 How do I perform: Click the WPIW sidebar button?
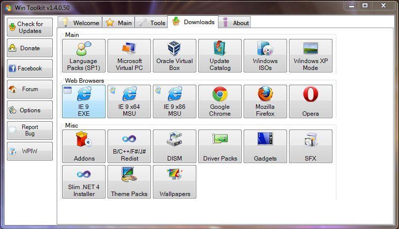point(30,151)
